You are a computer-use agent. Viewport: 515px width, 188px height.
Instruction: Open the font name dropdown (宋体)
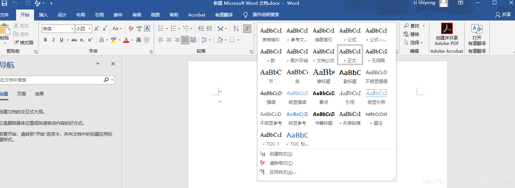coord(72,29)
